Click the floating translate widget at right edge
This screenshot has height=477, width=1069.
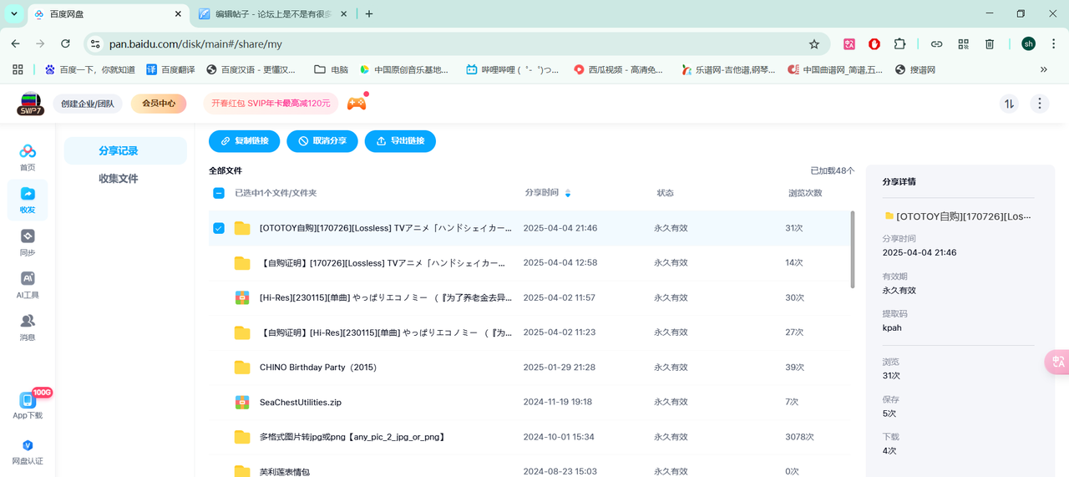click(1057, 362)
